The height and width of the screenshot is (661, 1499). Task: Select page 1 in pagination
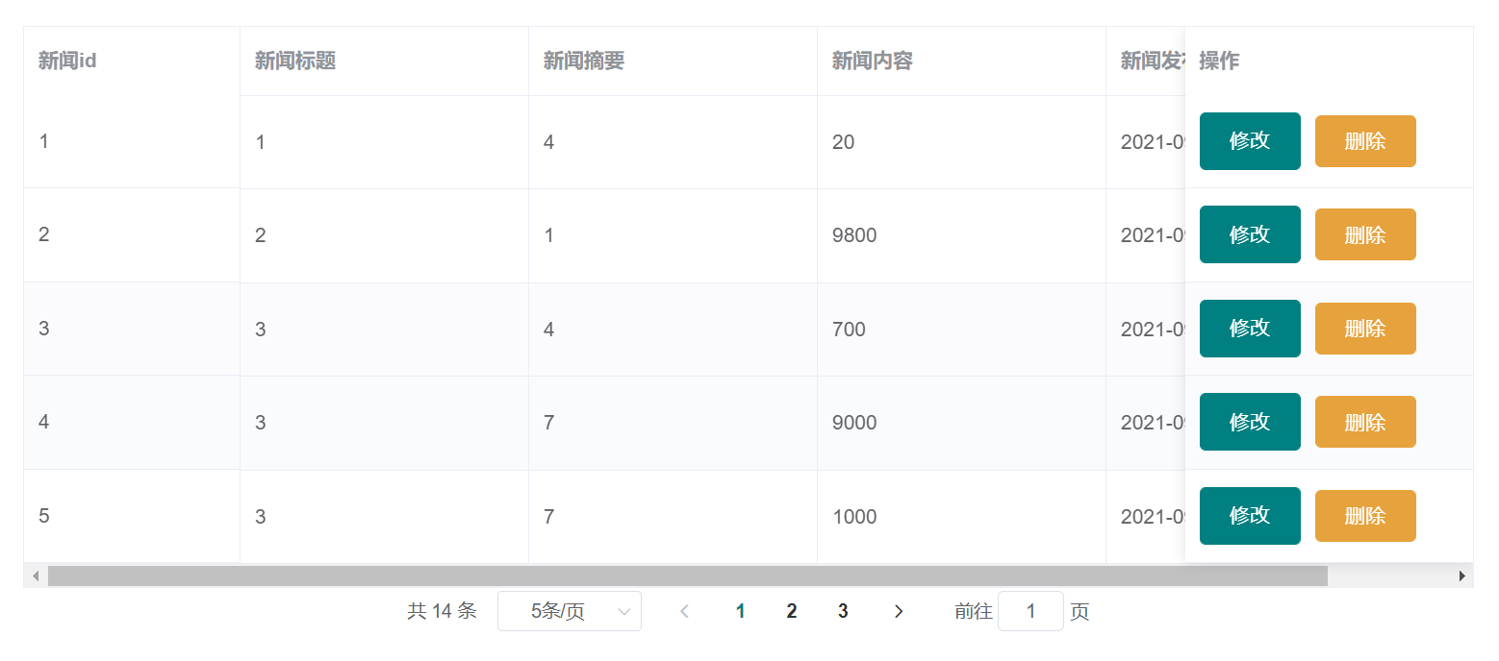740,612
